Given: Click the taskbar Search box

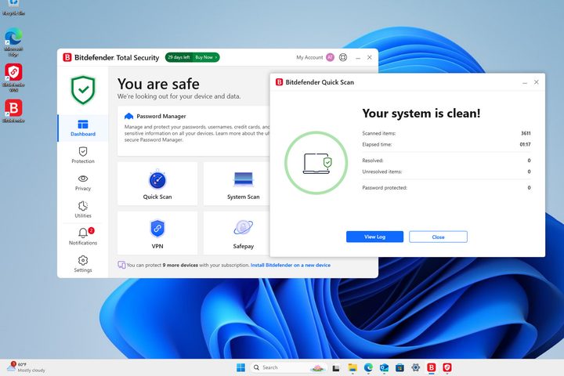Looking at the screenshot, I should [289, 367].
